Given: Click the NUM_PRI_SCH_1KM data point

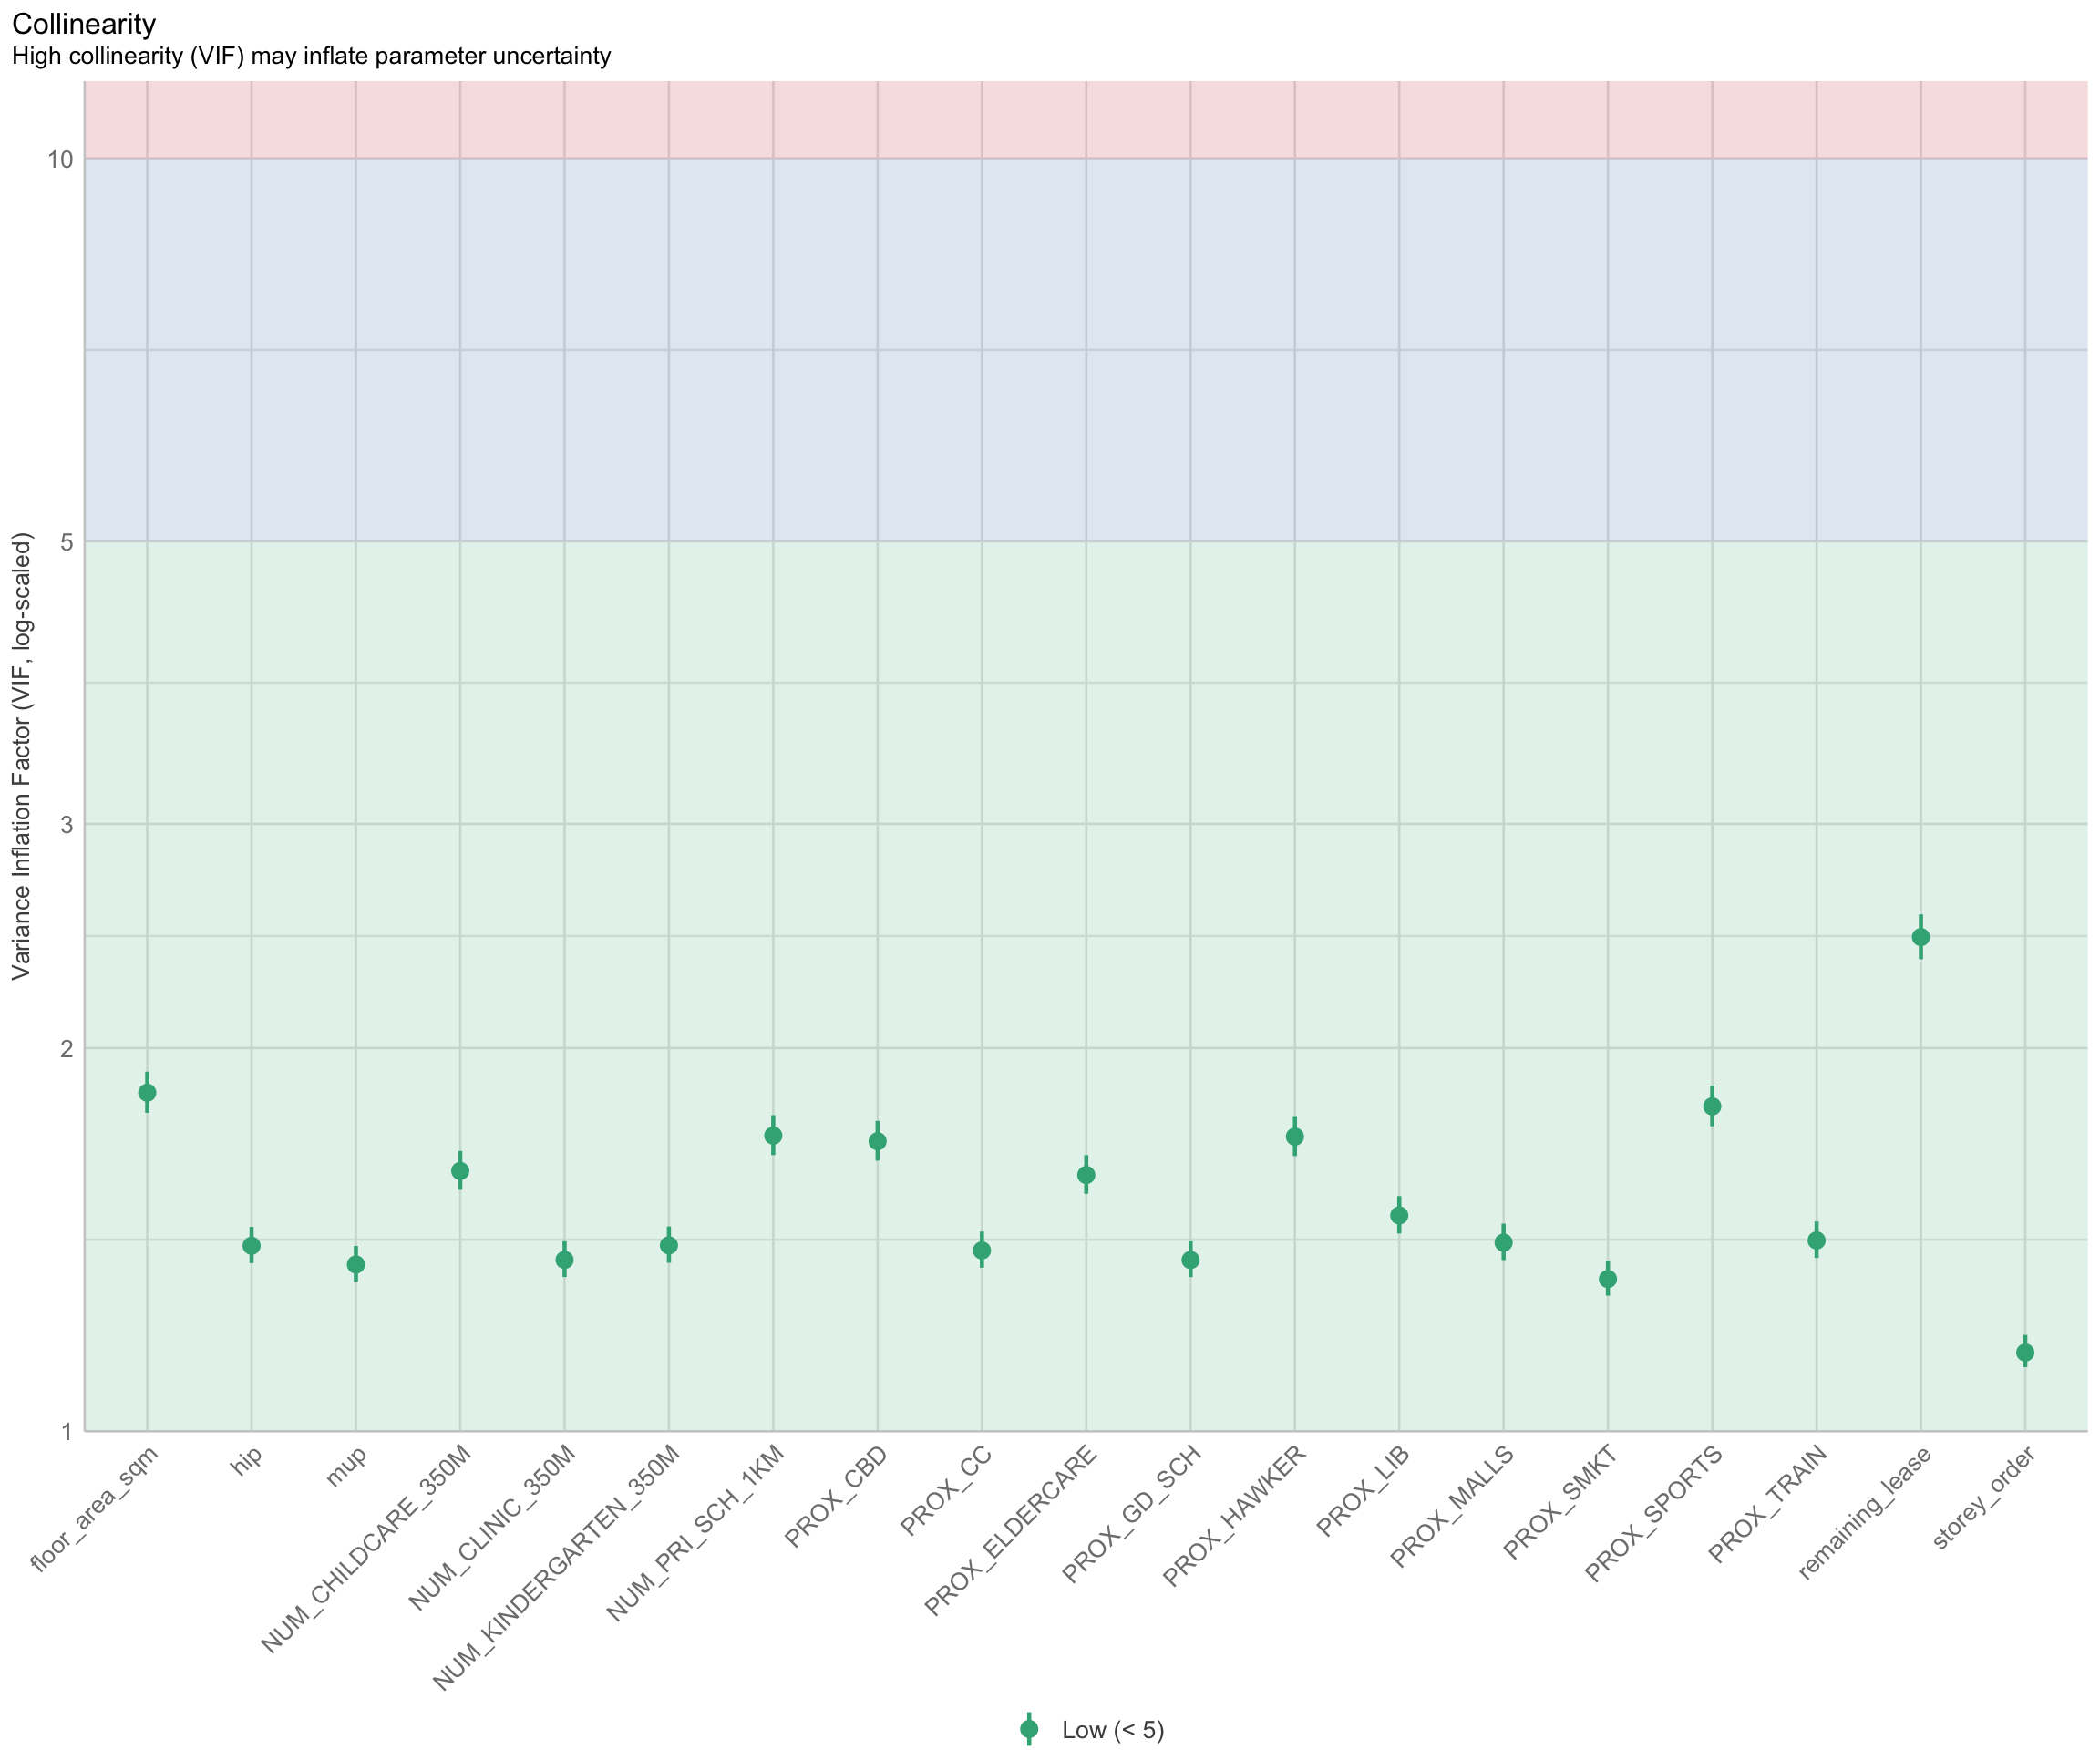Looking at the screenshot, I should [x=773, y=1136].
